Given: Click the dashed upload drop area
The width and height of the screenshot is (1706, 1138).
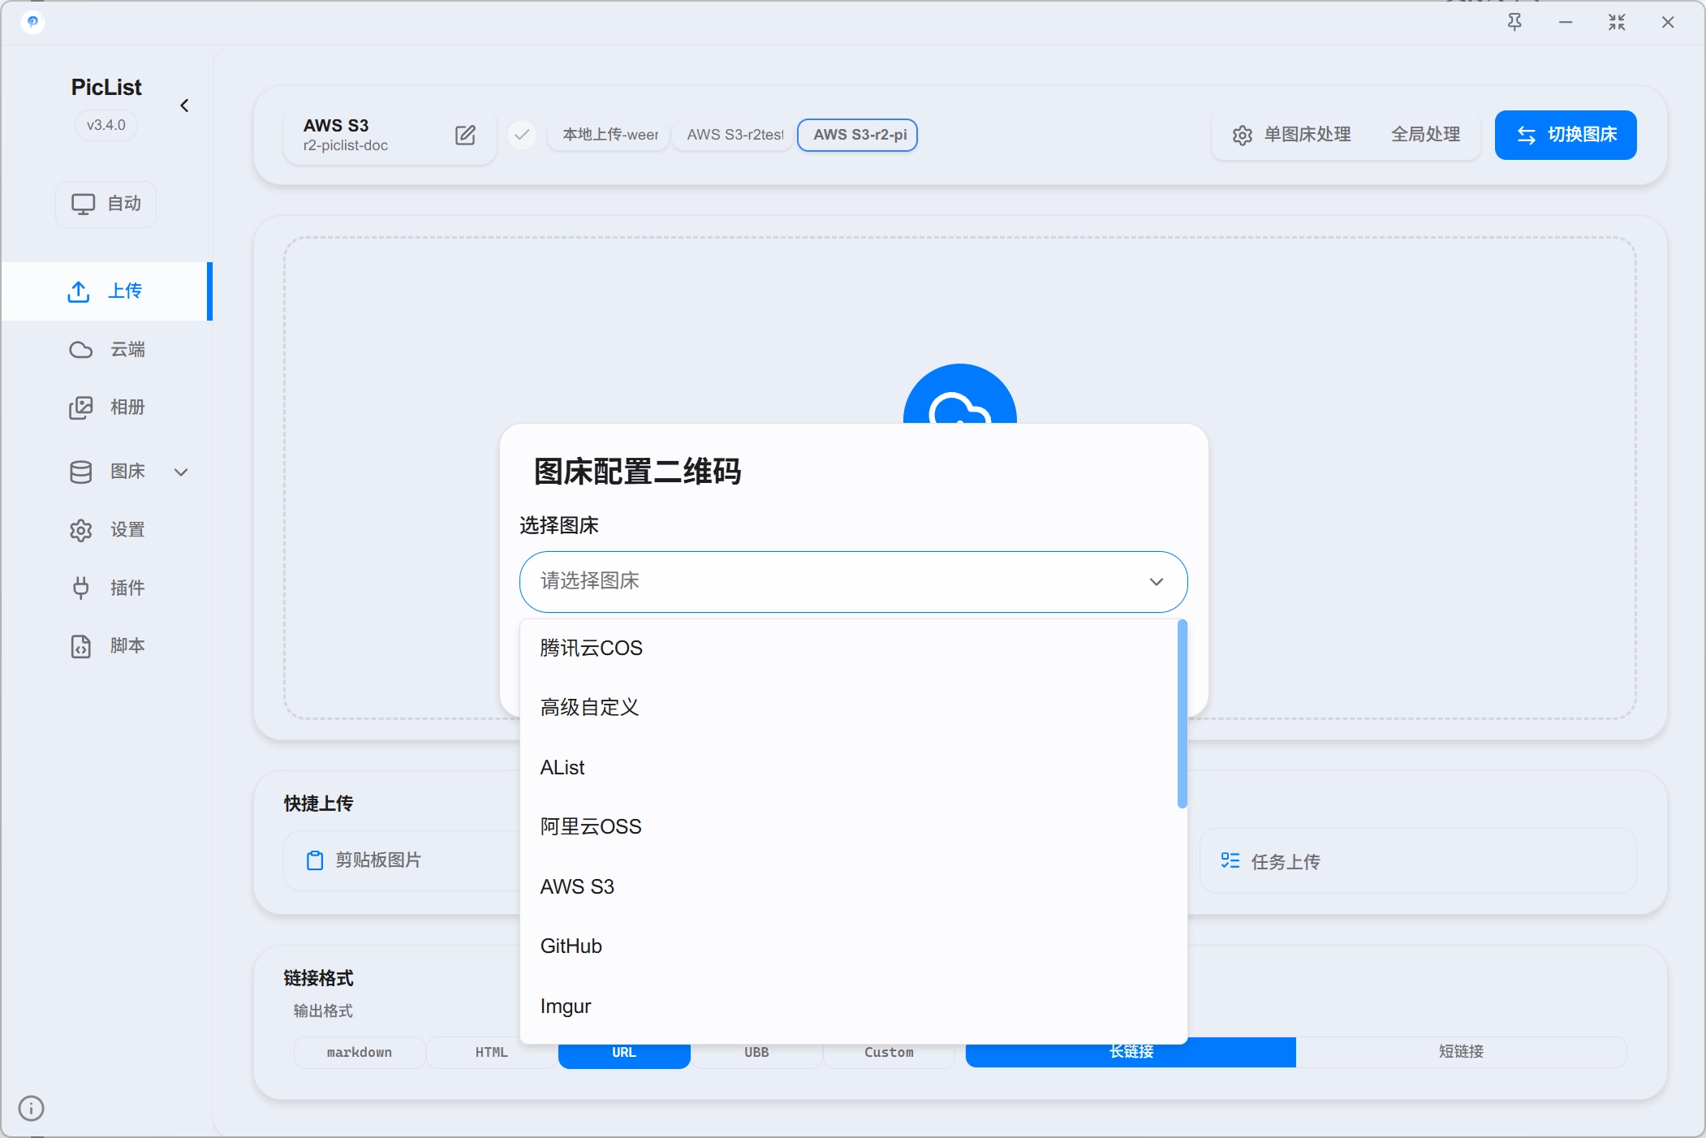Looking at the screenshot, I should click(x=959, y=325).
